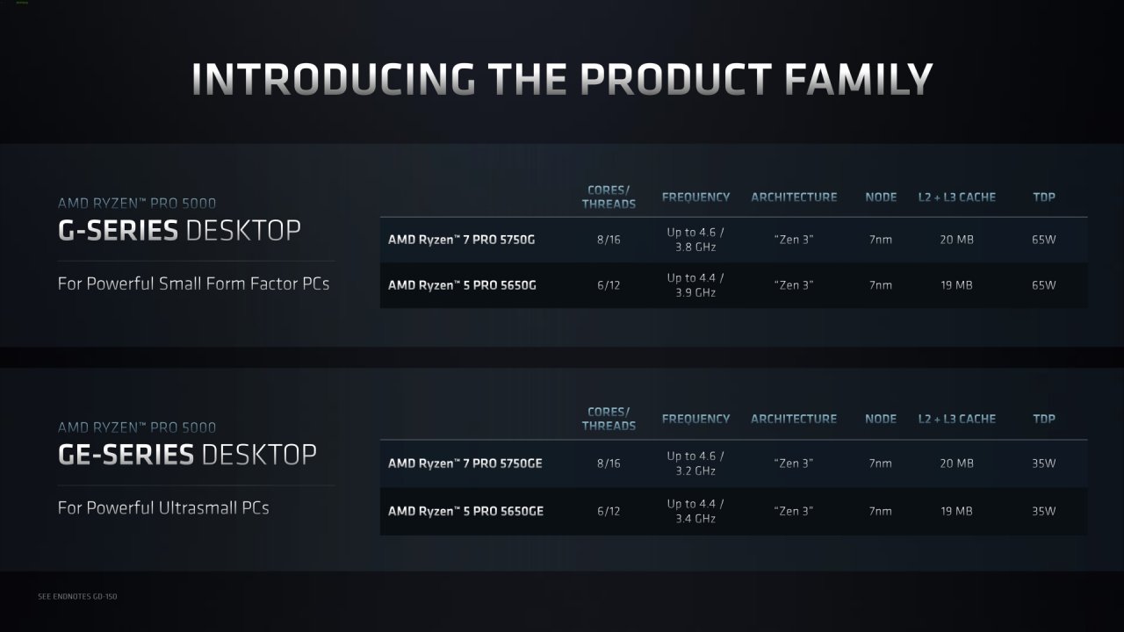The height and width of the screenshot is (632, 1124).
Task: Click the 20 MB cache value for 5750GE
Action: (956, 463)
